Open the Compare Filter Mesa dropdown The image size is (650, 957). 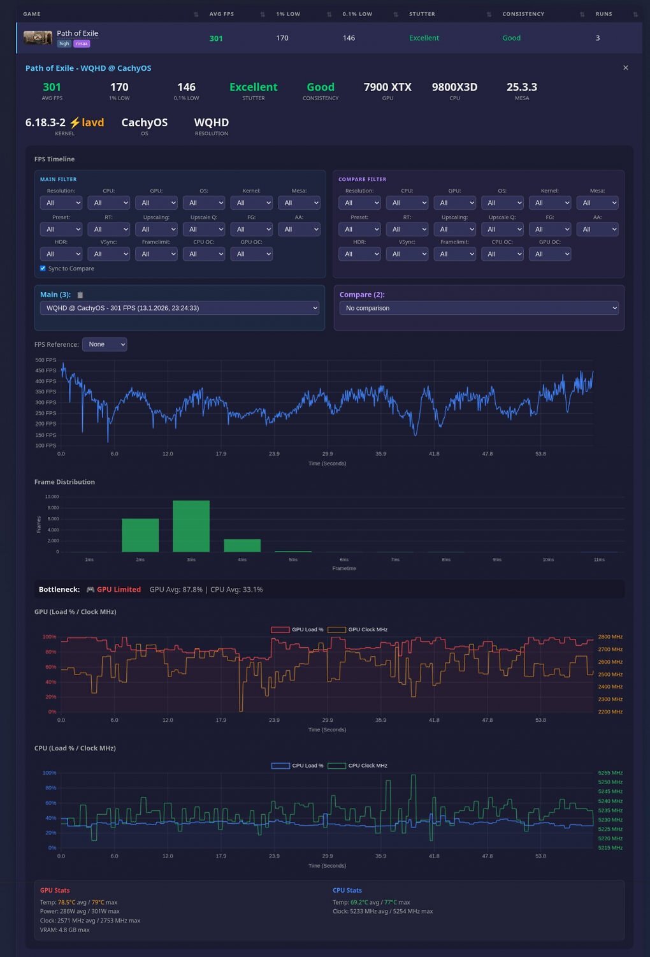click(x=597, y=203)
